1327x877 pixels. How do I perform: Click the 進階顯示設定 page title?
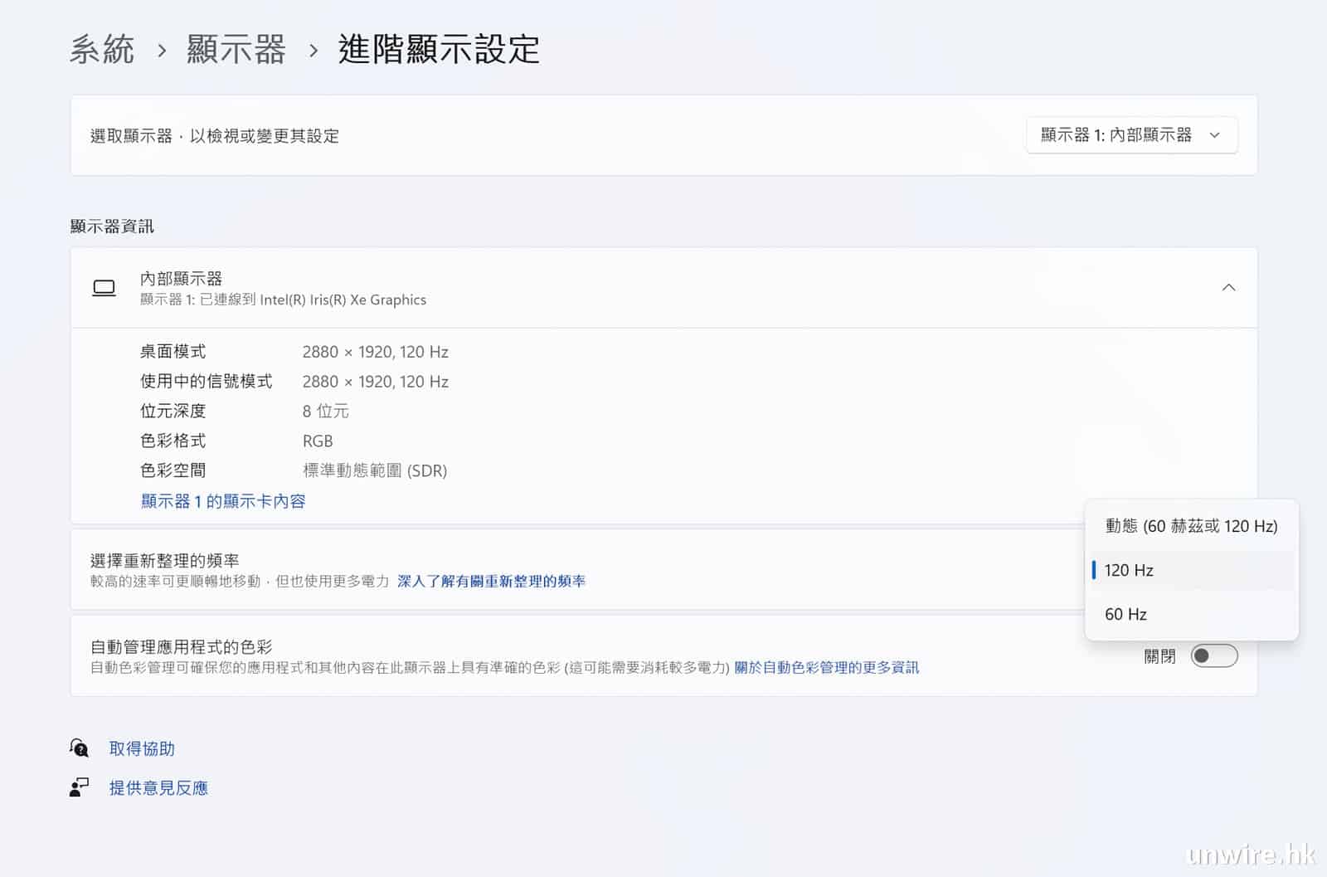439,50
